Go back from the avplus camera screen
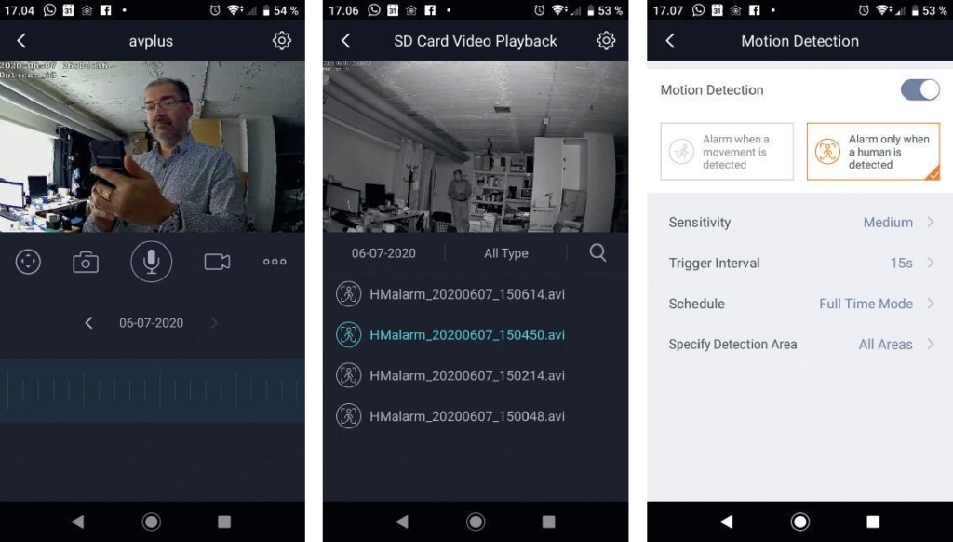 [21, 41]
